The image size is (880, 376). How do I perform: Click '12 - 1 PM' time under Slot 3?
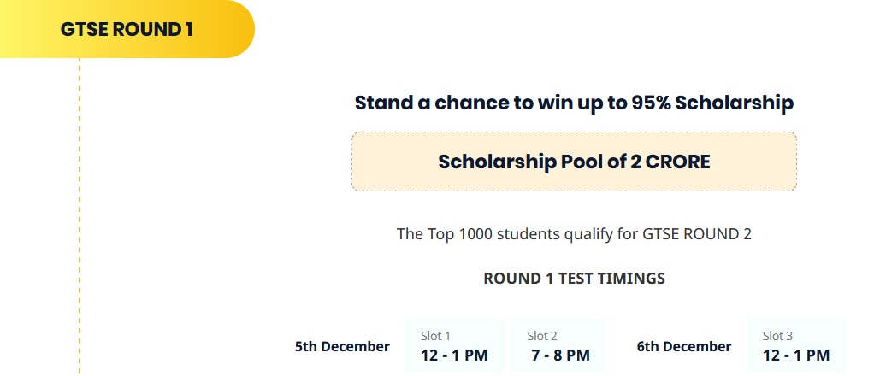[x=795, y=355]
